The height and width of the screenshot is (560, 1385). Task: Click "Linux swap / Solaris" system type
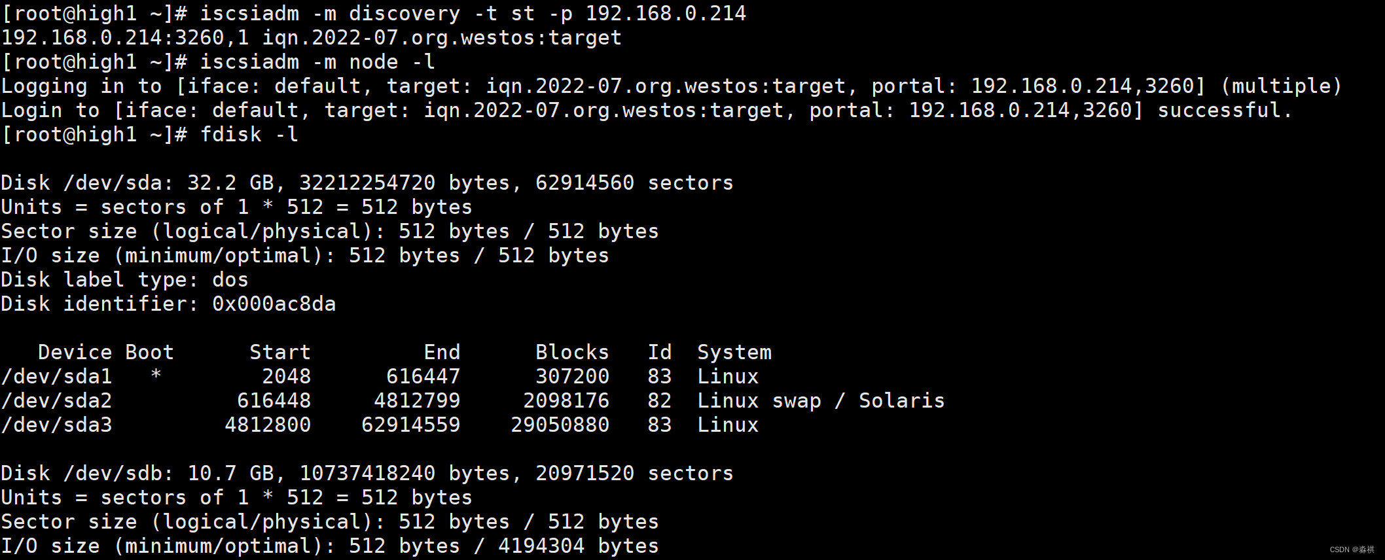pyautogui.click(x=821, y=401)
